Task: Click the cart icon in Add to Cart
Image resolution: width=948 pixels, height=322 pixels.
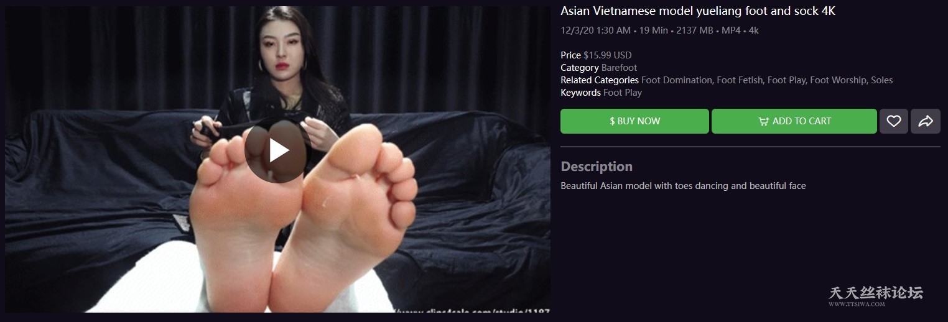Action: pos(763,122)
